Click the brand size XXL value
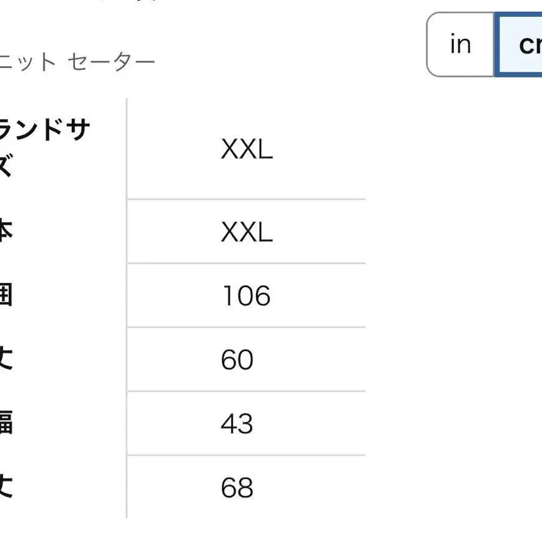 point(247,149)
